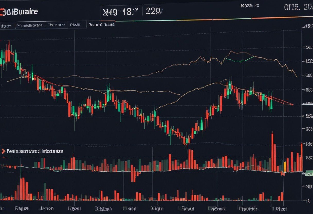Select the 'Ifonde' tab in top toolbar
Screen dimensions: 313x214
pyautogui.click(x=6, y=25)
